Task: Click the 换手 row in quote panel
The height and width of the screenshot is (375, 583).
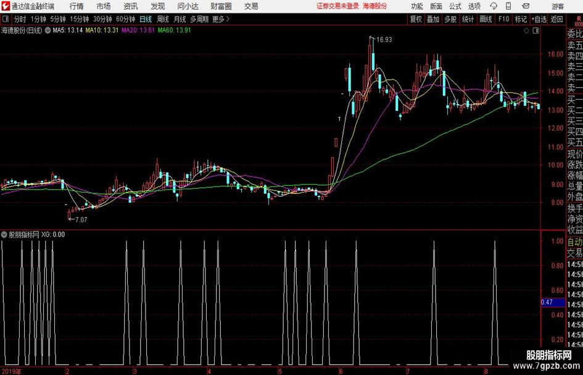Action: (x=575, y=208)
